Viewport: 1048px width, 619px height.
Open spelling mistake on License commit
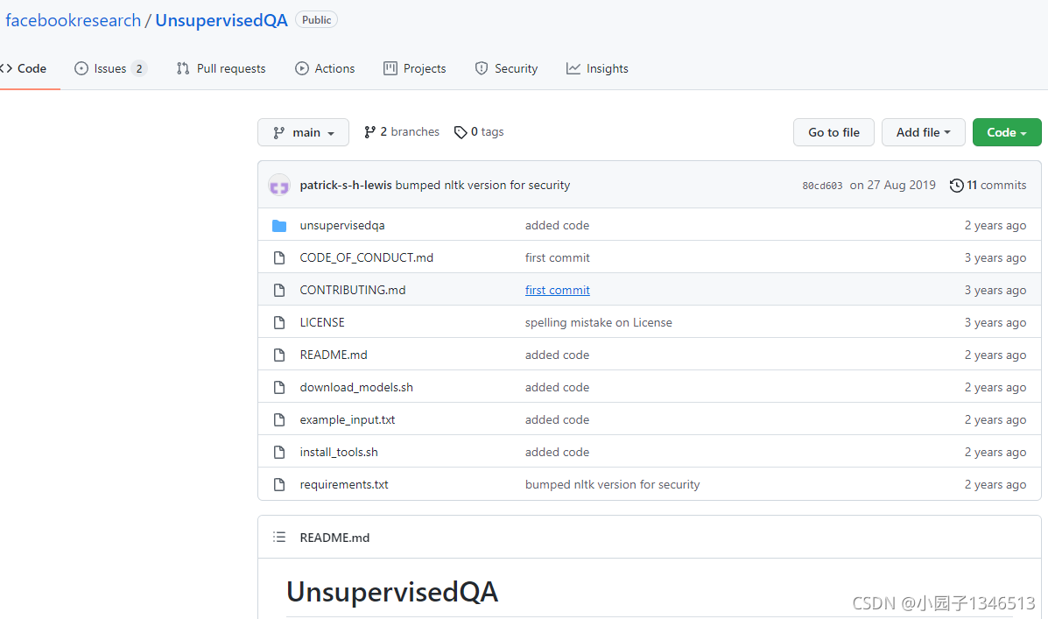point(598,322)
